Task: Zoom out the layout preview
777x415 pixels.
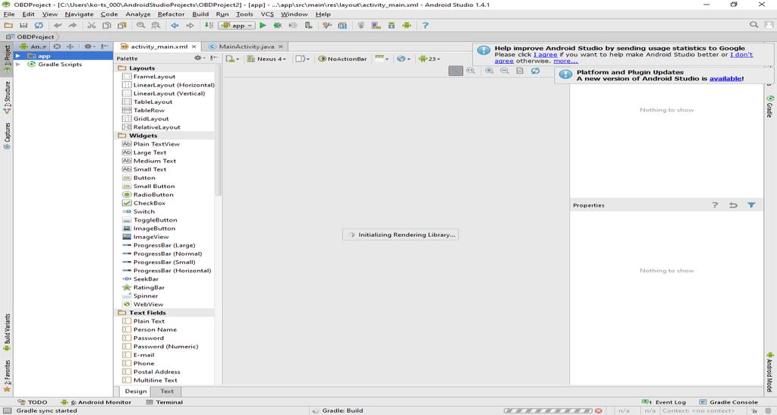Action: [505, 71]
